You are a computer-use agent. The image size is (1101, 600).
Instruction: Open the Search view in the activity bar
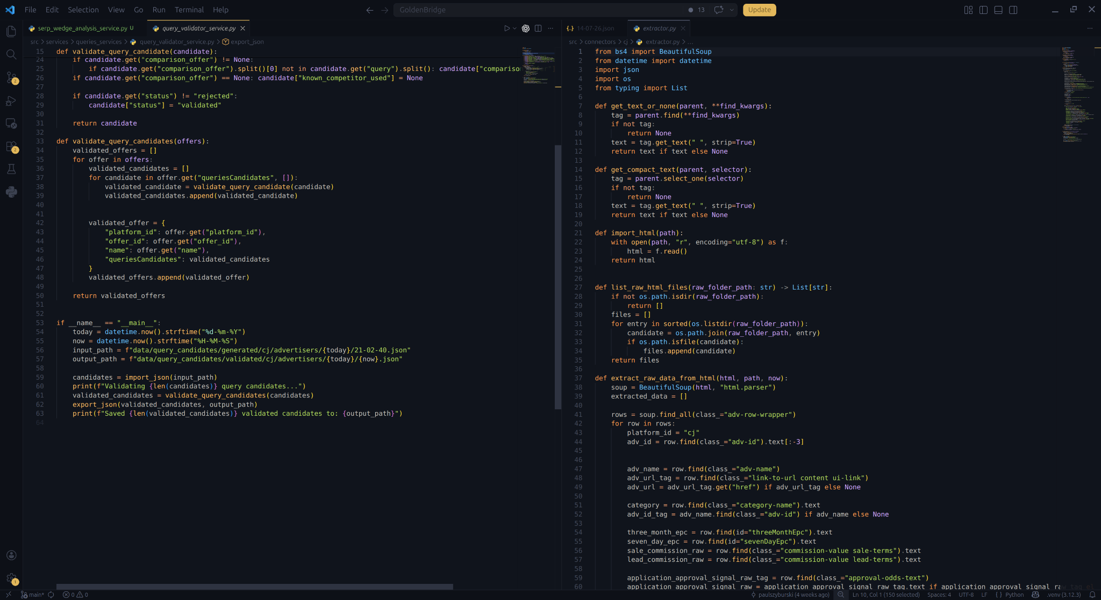pos(11,54)
